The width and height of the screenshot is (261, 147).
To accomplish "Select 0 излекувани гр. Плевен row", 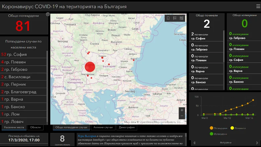I will pyautogui.click(x=244, y=47).
